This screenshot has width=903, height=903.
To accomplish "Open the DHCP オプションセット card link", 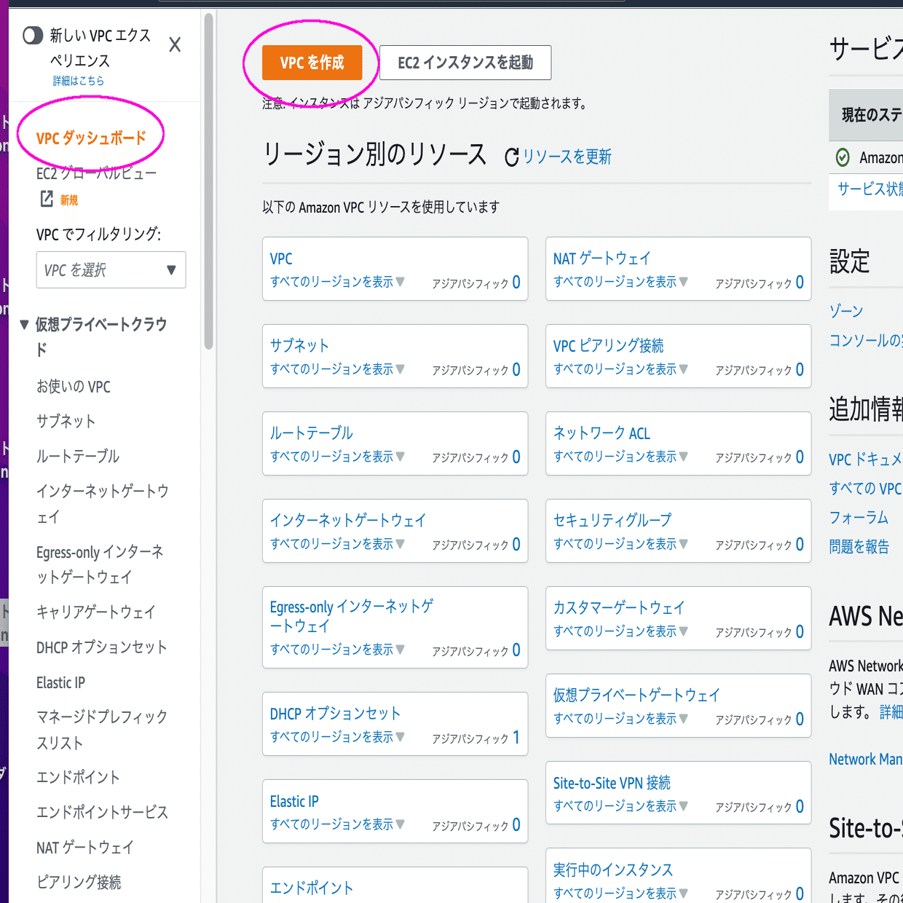I will tap(335, 714).
